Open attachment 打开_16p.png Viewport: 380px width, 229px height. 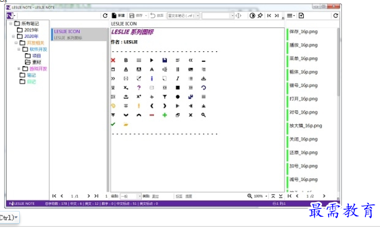click(x=303, y=99)
